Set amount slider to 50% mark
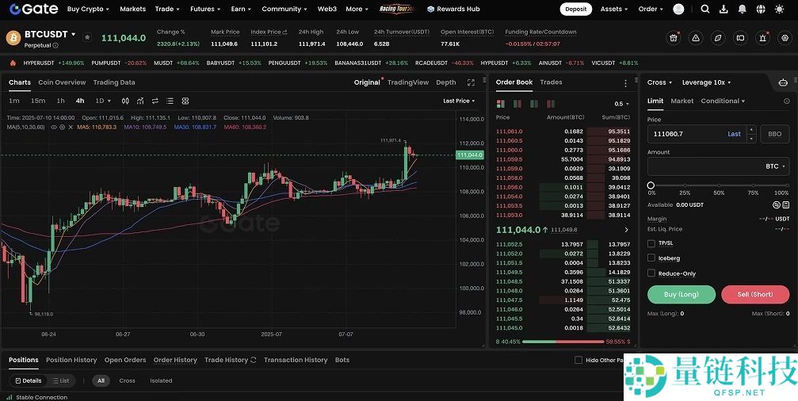This screenshot has width=798, height=401. tap(719, 185)
